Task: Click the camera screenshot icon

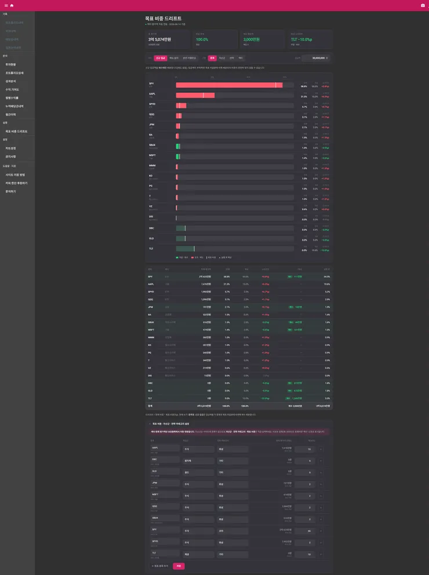Action: coord(423,5)
